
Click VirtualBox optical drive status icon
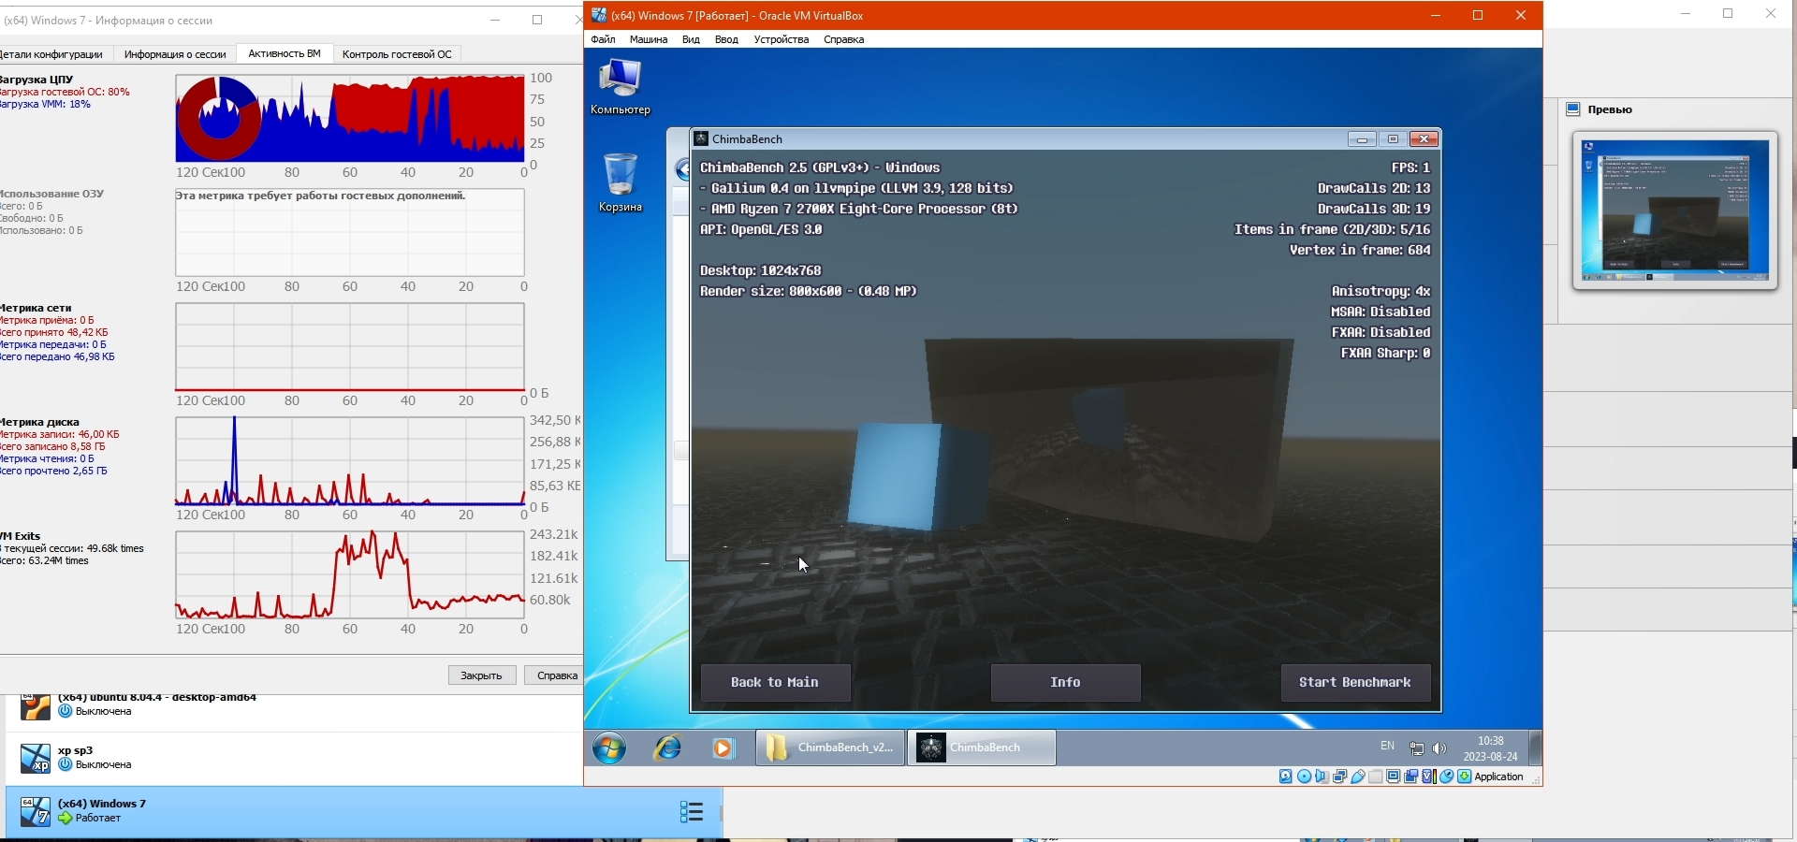1304,777
